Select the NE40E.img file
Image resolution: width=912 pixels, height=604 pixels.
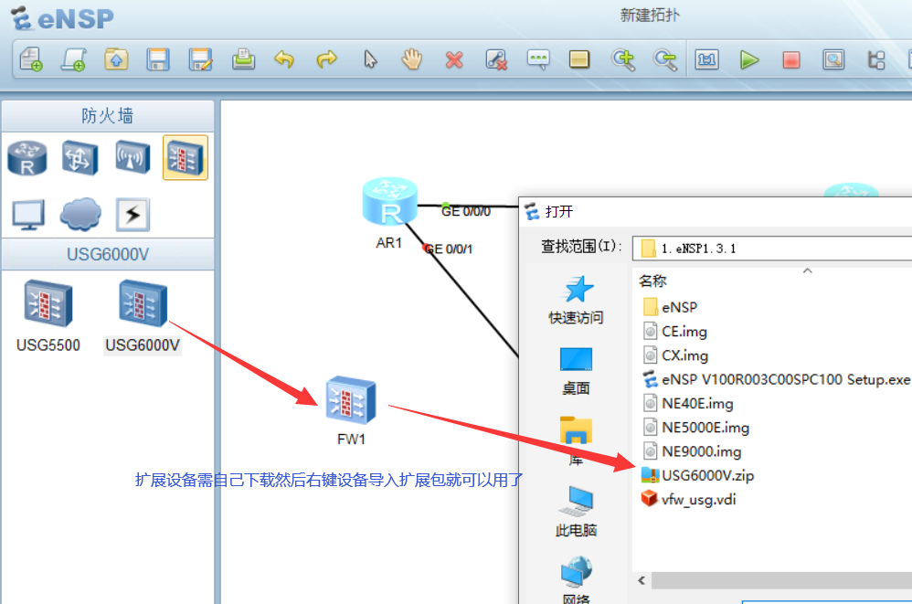688,404
